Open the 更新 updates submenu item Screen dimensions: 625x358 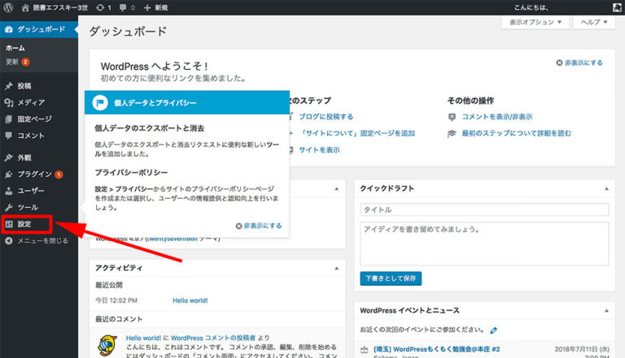(x=18, y=62)
